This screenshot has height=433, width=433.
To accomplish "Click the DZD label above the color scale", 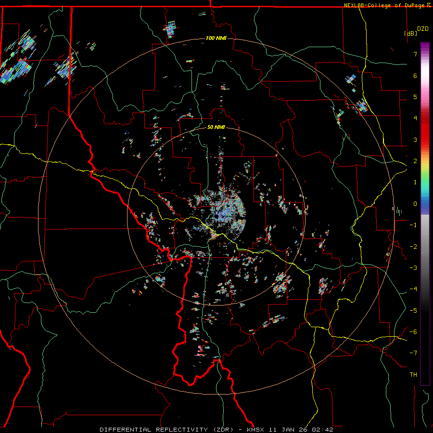I will point(423,29).
